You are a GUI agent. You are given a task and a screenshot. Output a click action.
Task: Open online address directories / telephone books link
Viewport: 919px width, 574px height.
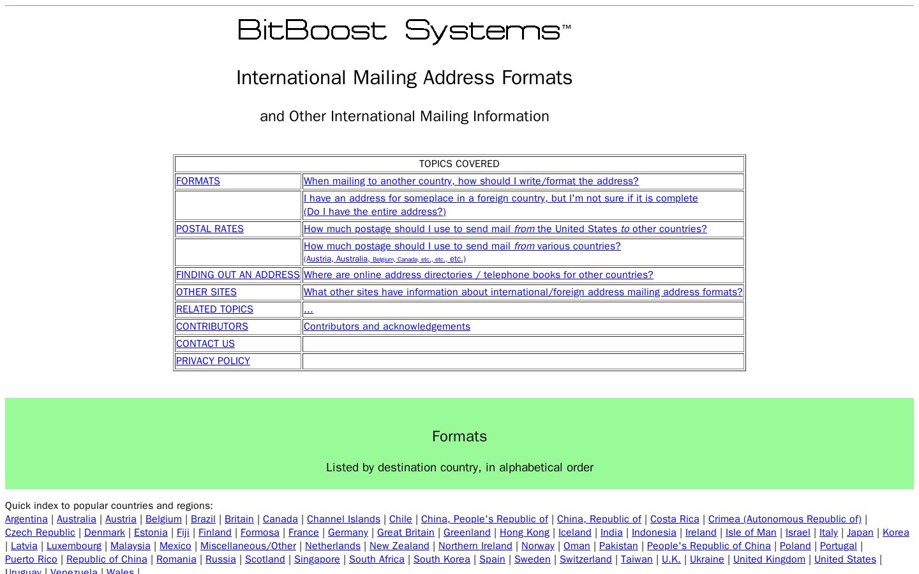479,275
